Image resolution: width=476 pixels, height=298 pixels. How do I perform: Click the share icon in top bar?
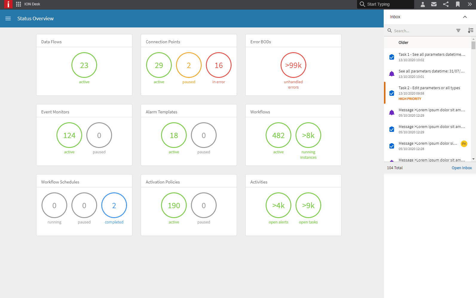(x=446, y=4)
